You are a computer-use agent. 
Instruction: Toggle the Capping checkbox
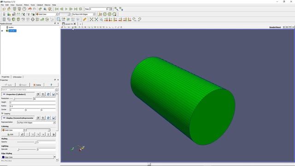tap(2, 113)
